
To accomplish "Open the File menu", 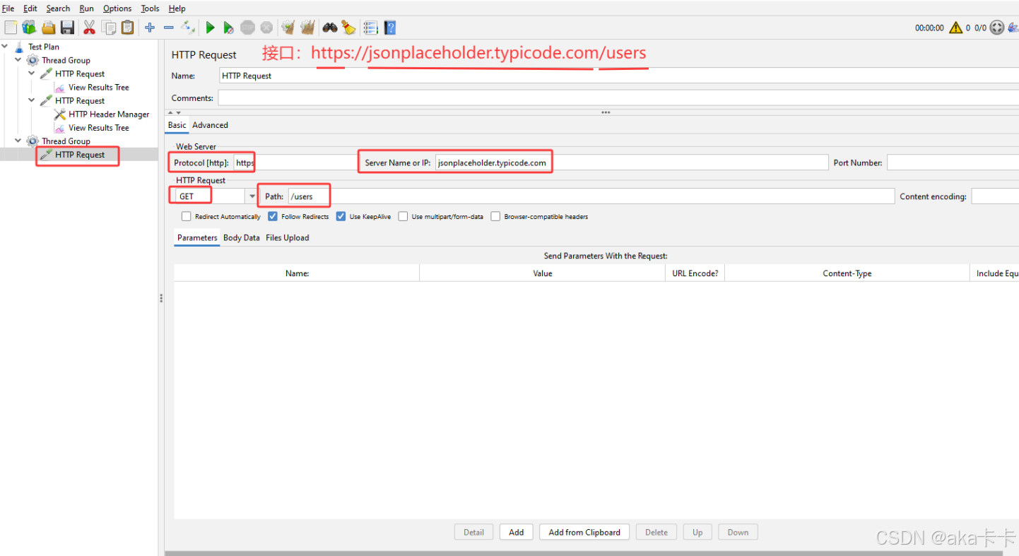I will click(x=8, y=8).
